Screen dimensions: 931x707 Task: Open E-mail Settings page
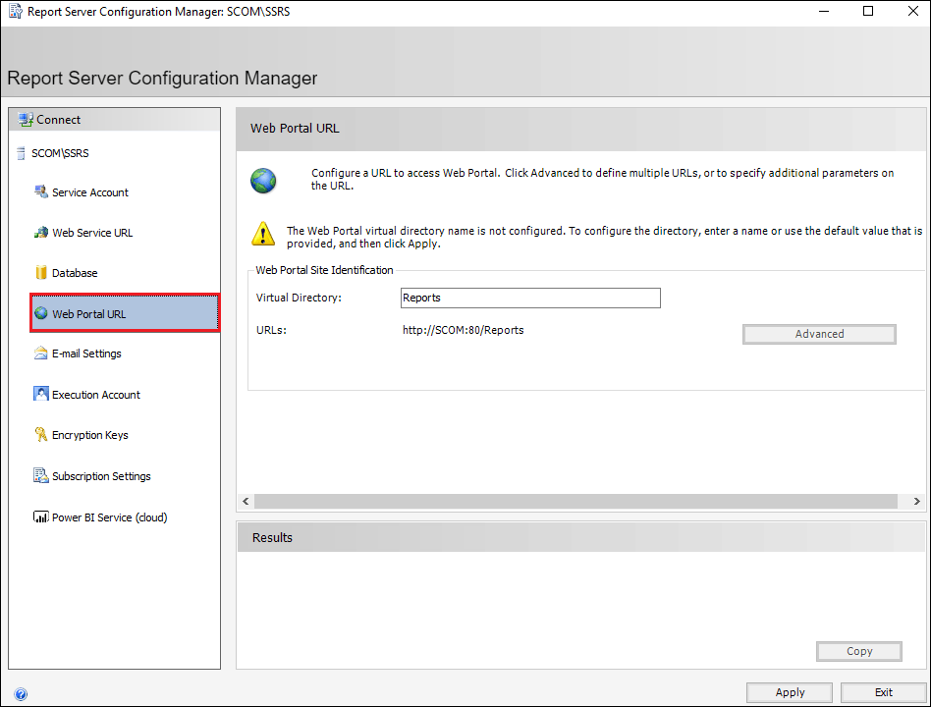click(x=86, y=353)
